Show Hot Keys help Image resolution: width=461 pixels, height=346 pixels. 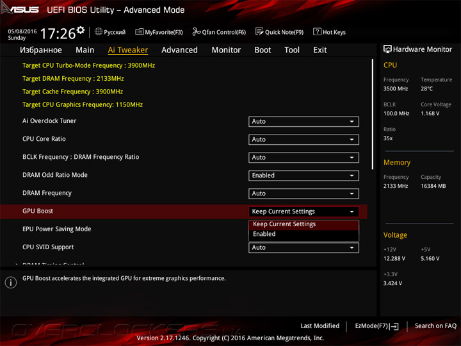point(330,32)
